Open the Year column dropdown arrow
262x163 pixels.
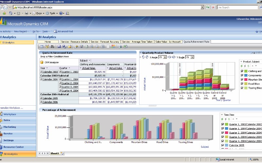pos(47,68)
